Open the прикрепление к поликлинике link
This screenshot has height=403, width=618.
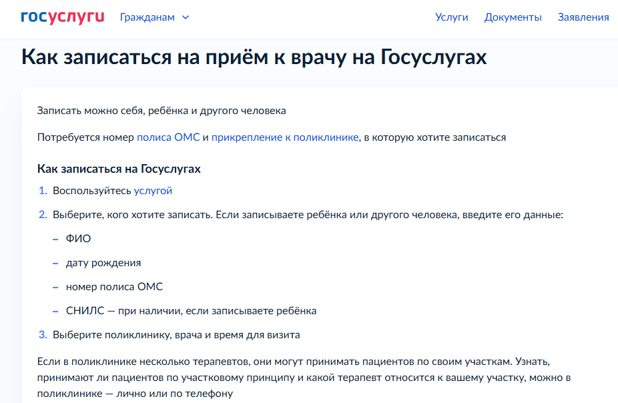pos(285,137)
